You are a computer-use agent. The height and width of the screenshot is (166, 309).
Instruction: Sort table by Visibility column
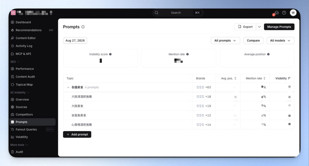(283, 79)
